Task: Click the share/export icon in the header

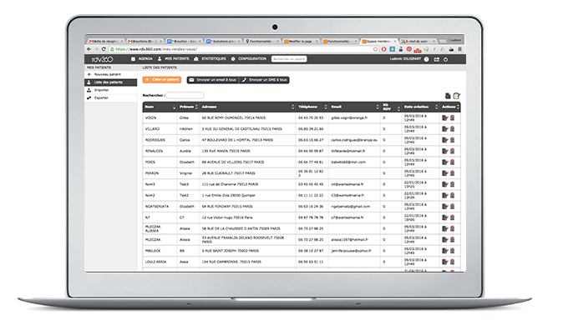Action: [x=436, y=59]
